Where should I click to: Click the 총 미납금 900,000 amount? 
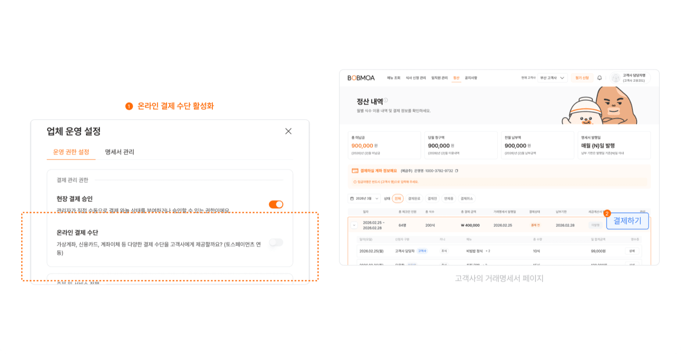362,146
